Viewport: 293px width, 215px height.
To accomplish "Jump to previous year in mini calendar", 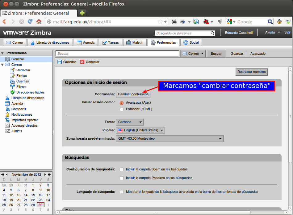I will pos(2,174).
